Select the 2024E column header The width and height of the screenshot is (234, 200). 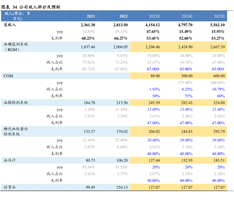coord(187,16)
